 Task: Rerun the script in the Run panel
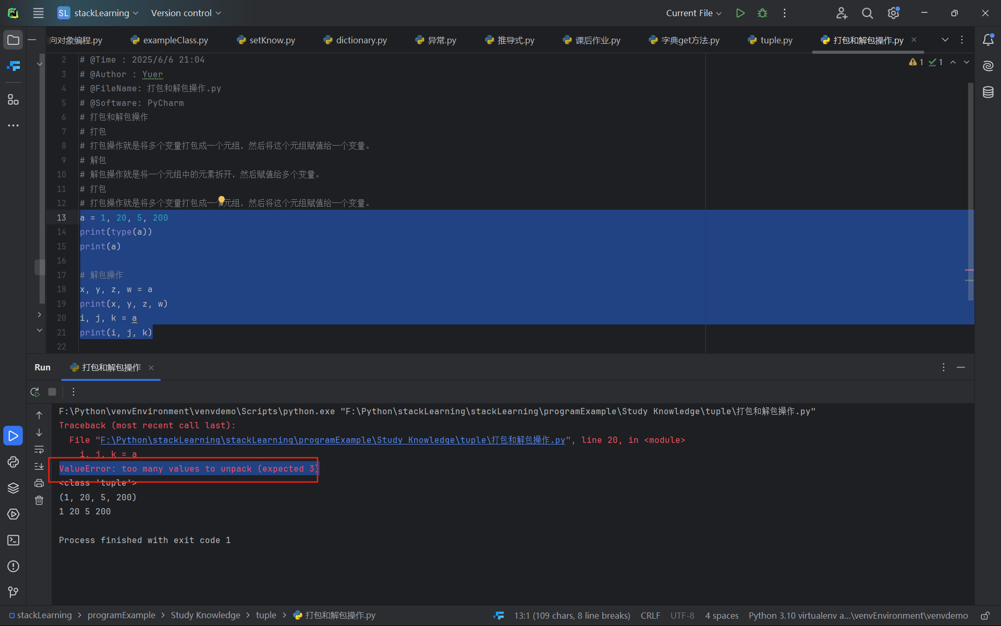(35, 392)
